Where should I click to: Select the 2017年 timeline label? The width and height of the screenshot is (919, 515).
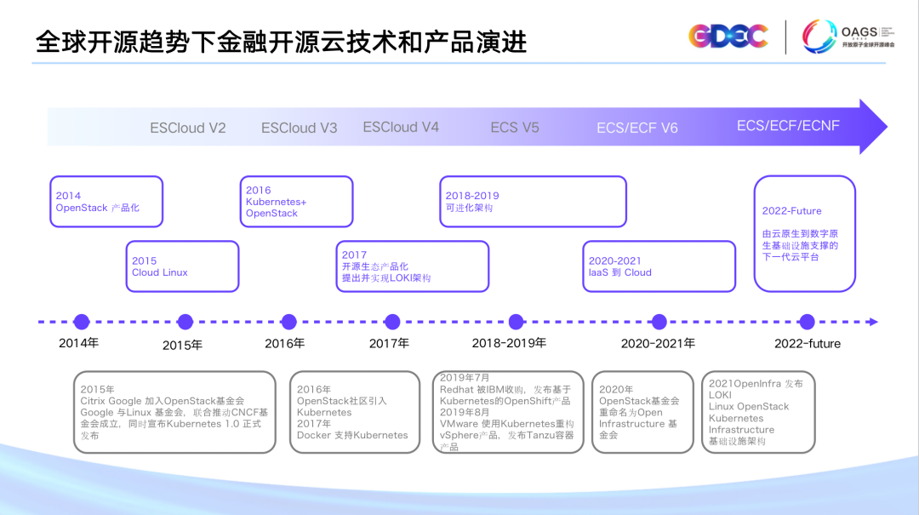click(x=389, y=343)
